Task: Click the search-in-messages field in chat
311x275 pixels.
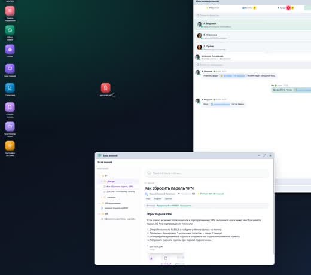Action: tap(253, 65)
